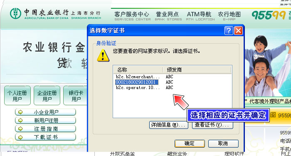Open 客户服务中心 Services Center menu

pos(132,16)
